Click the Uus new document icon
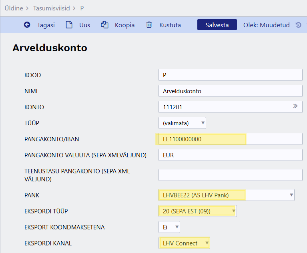 coord(69,25)
